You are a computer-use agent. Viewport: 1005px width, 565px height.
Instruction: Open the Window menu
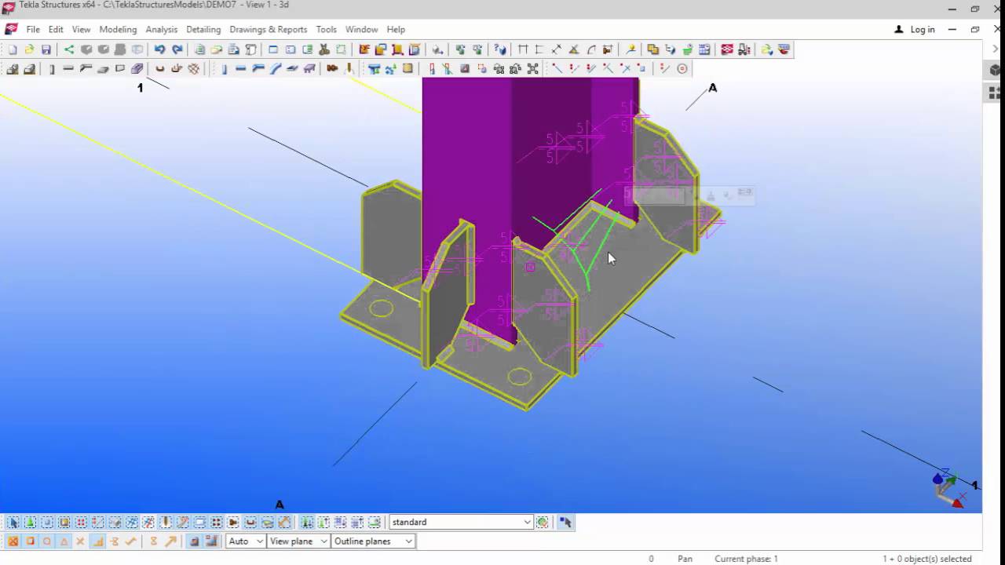pyautogui.click(x=361, y=30)
